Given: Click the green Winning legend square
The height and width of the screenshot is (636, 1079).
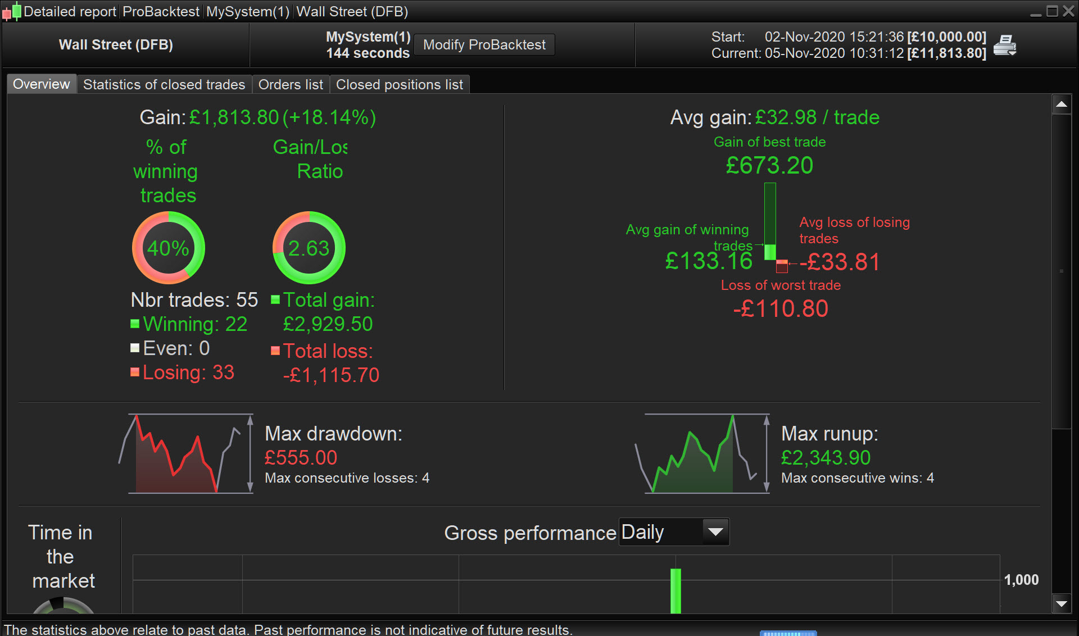Looking at the screenshot, I should tap(135, 324).
